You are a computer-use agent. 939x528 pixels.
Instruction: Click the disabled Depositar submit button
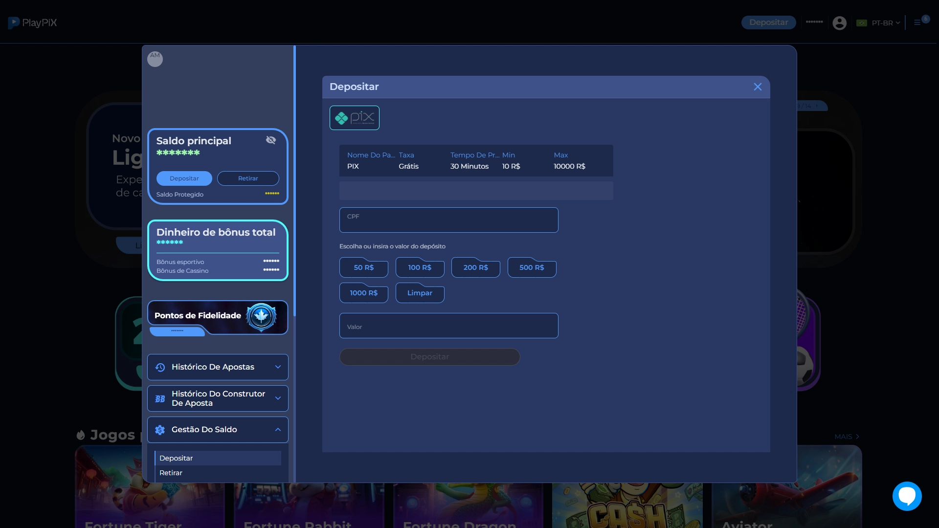(429, 357)
